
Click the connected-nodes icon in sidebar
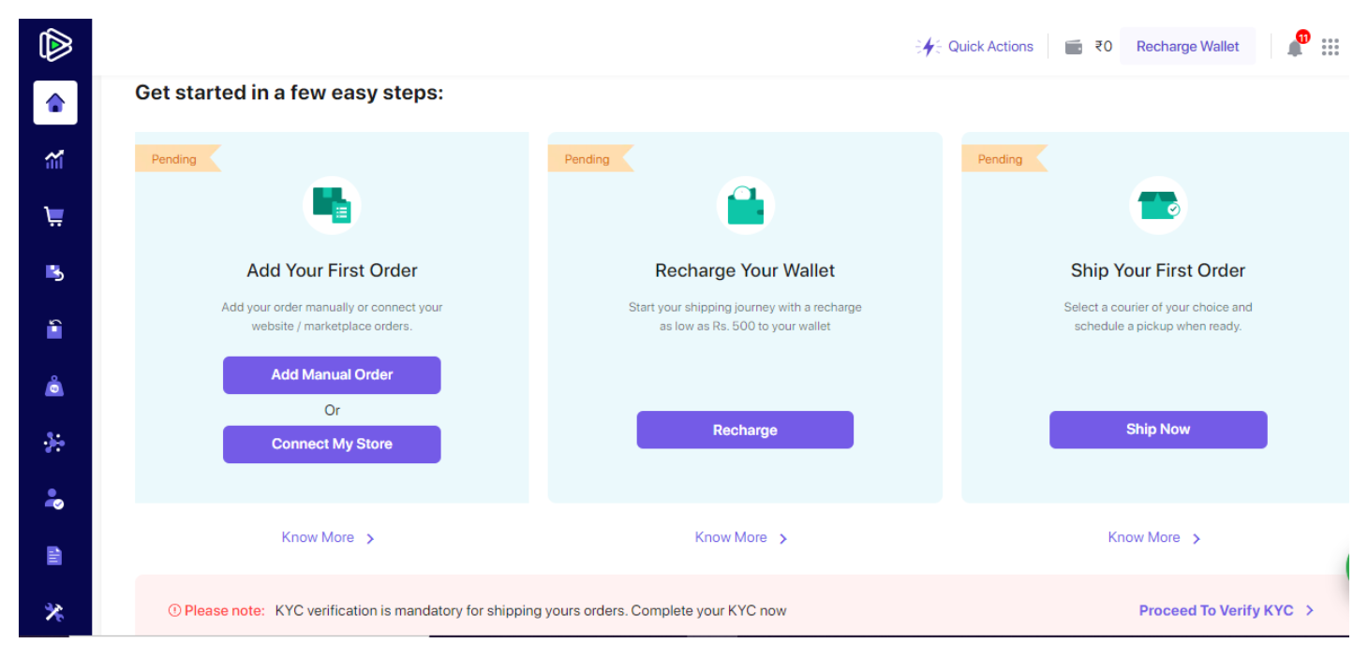55,443
